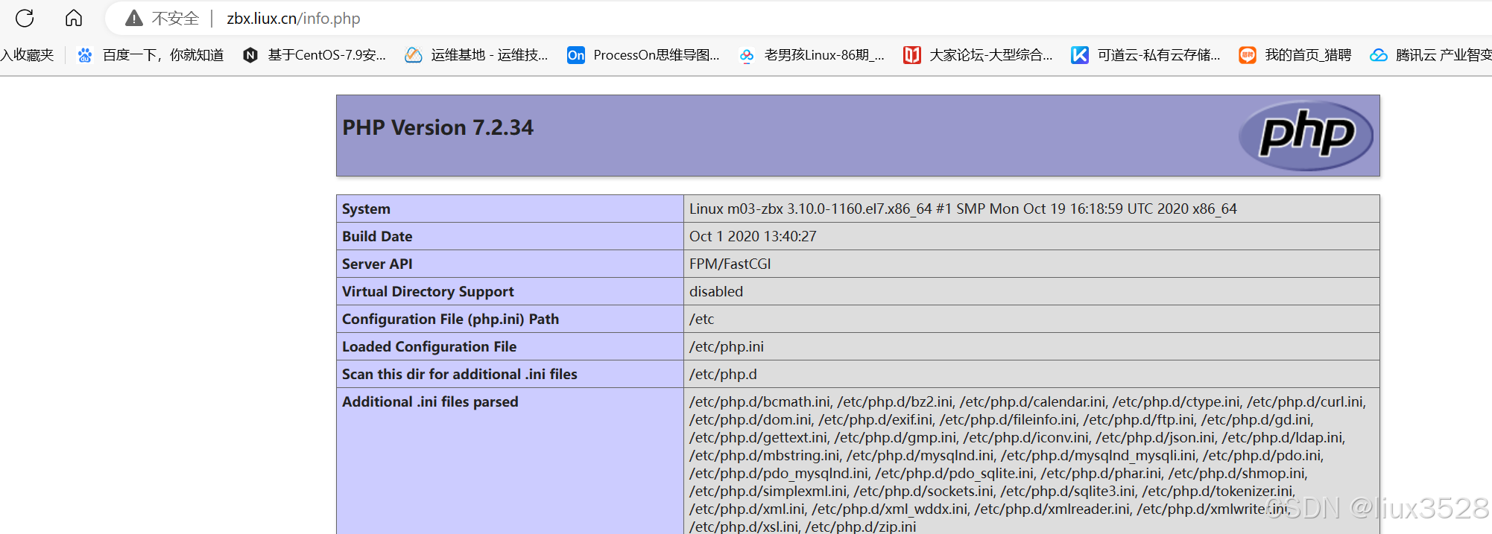Image resolution: width=1492 pixels, height=534 pixels.
Task: Select the Virtual Directory Support label
Action: [x=428, y=292]
